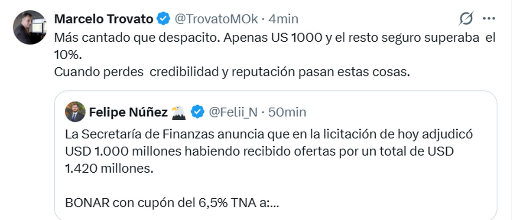
Task: Click the Grok slashed-circle icon
Action: pyautogui.click(x=466, y=19)
